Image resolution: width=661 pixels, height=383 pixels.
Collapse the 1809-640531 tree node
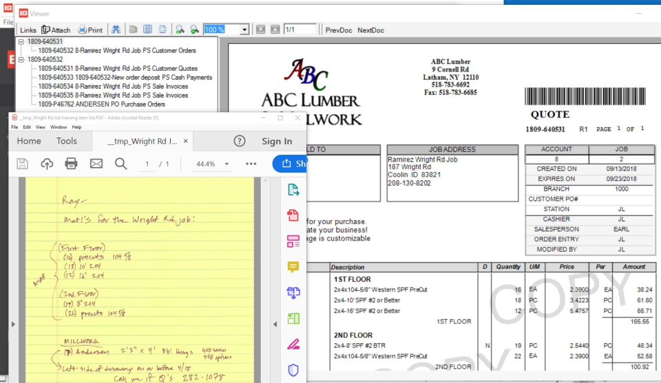[x=21, y=42]
